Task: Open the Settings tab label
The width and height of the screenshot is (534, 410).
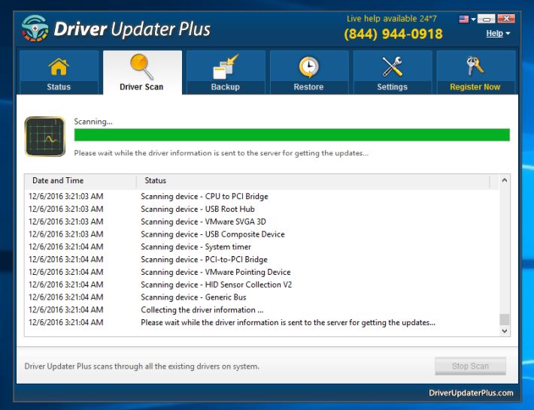Action: pos(392,87)
